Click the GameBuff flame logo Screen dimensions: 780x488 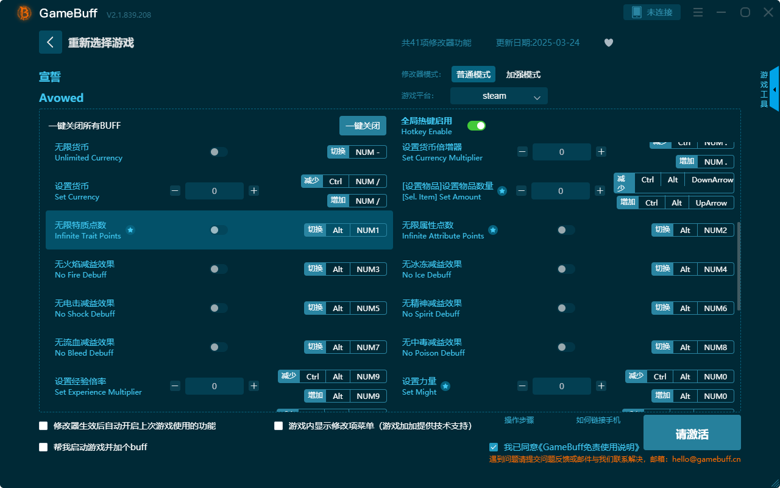pos(23,12)
